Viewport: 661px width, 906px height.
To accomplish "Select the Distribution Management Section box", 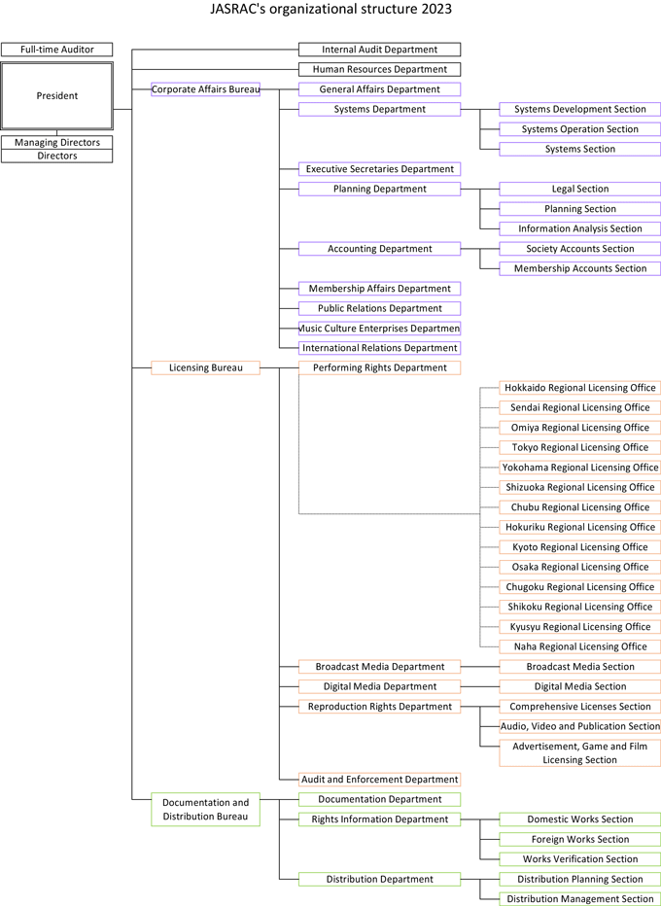I will [580, 899].
